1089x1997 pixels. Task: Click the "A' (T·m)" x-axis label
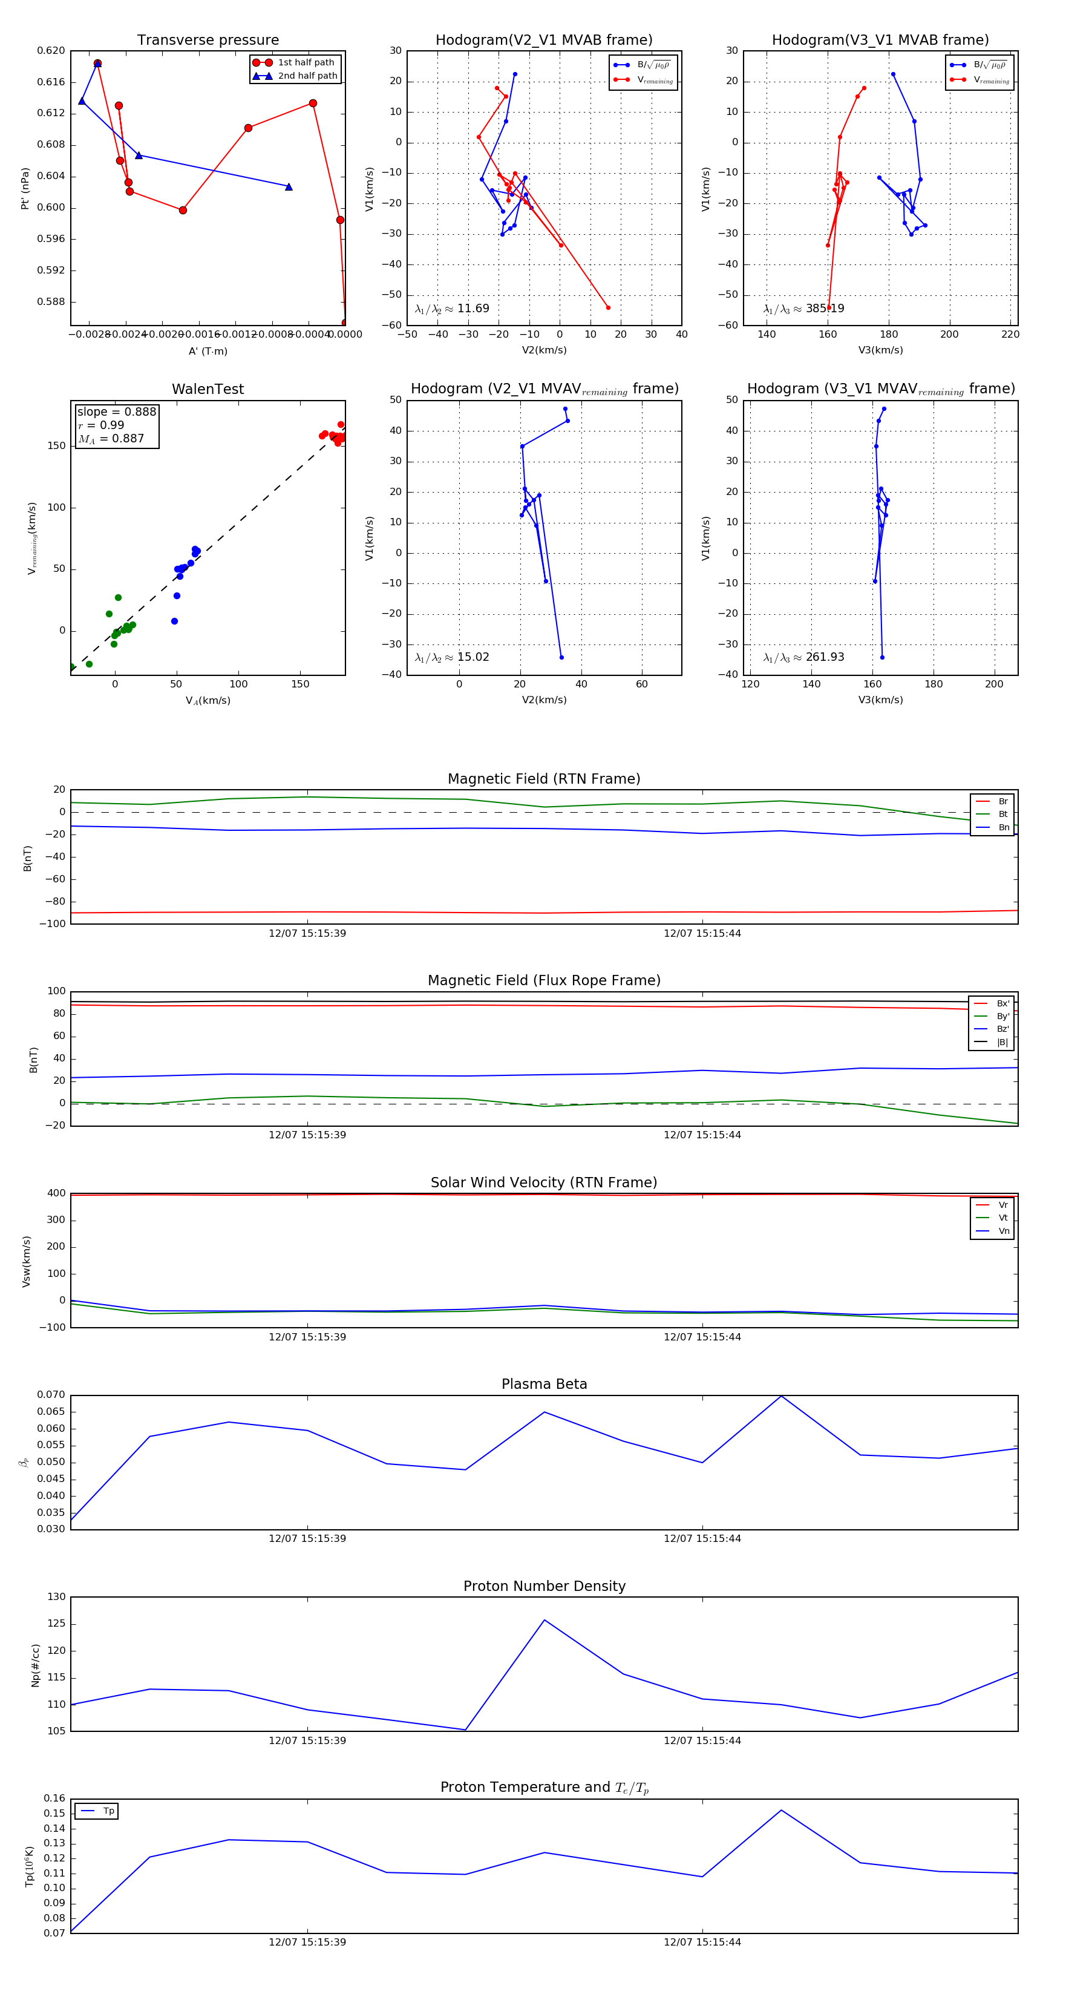pyautogui.click(x=208, y=351)
